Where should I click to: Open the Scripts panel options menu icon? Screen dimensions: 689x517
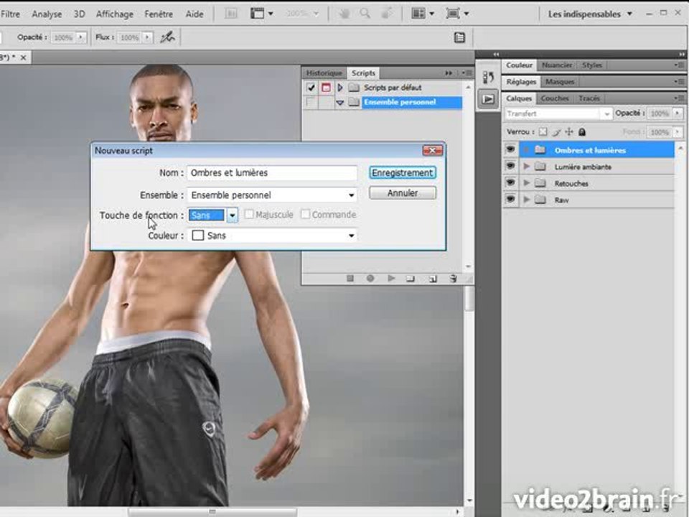pyautogui.click(x=467, y=73)
